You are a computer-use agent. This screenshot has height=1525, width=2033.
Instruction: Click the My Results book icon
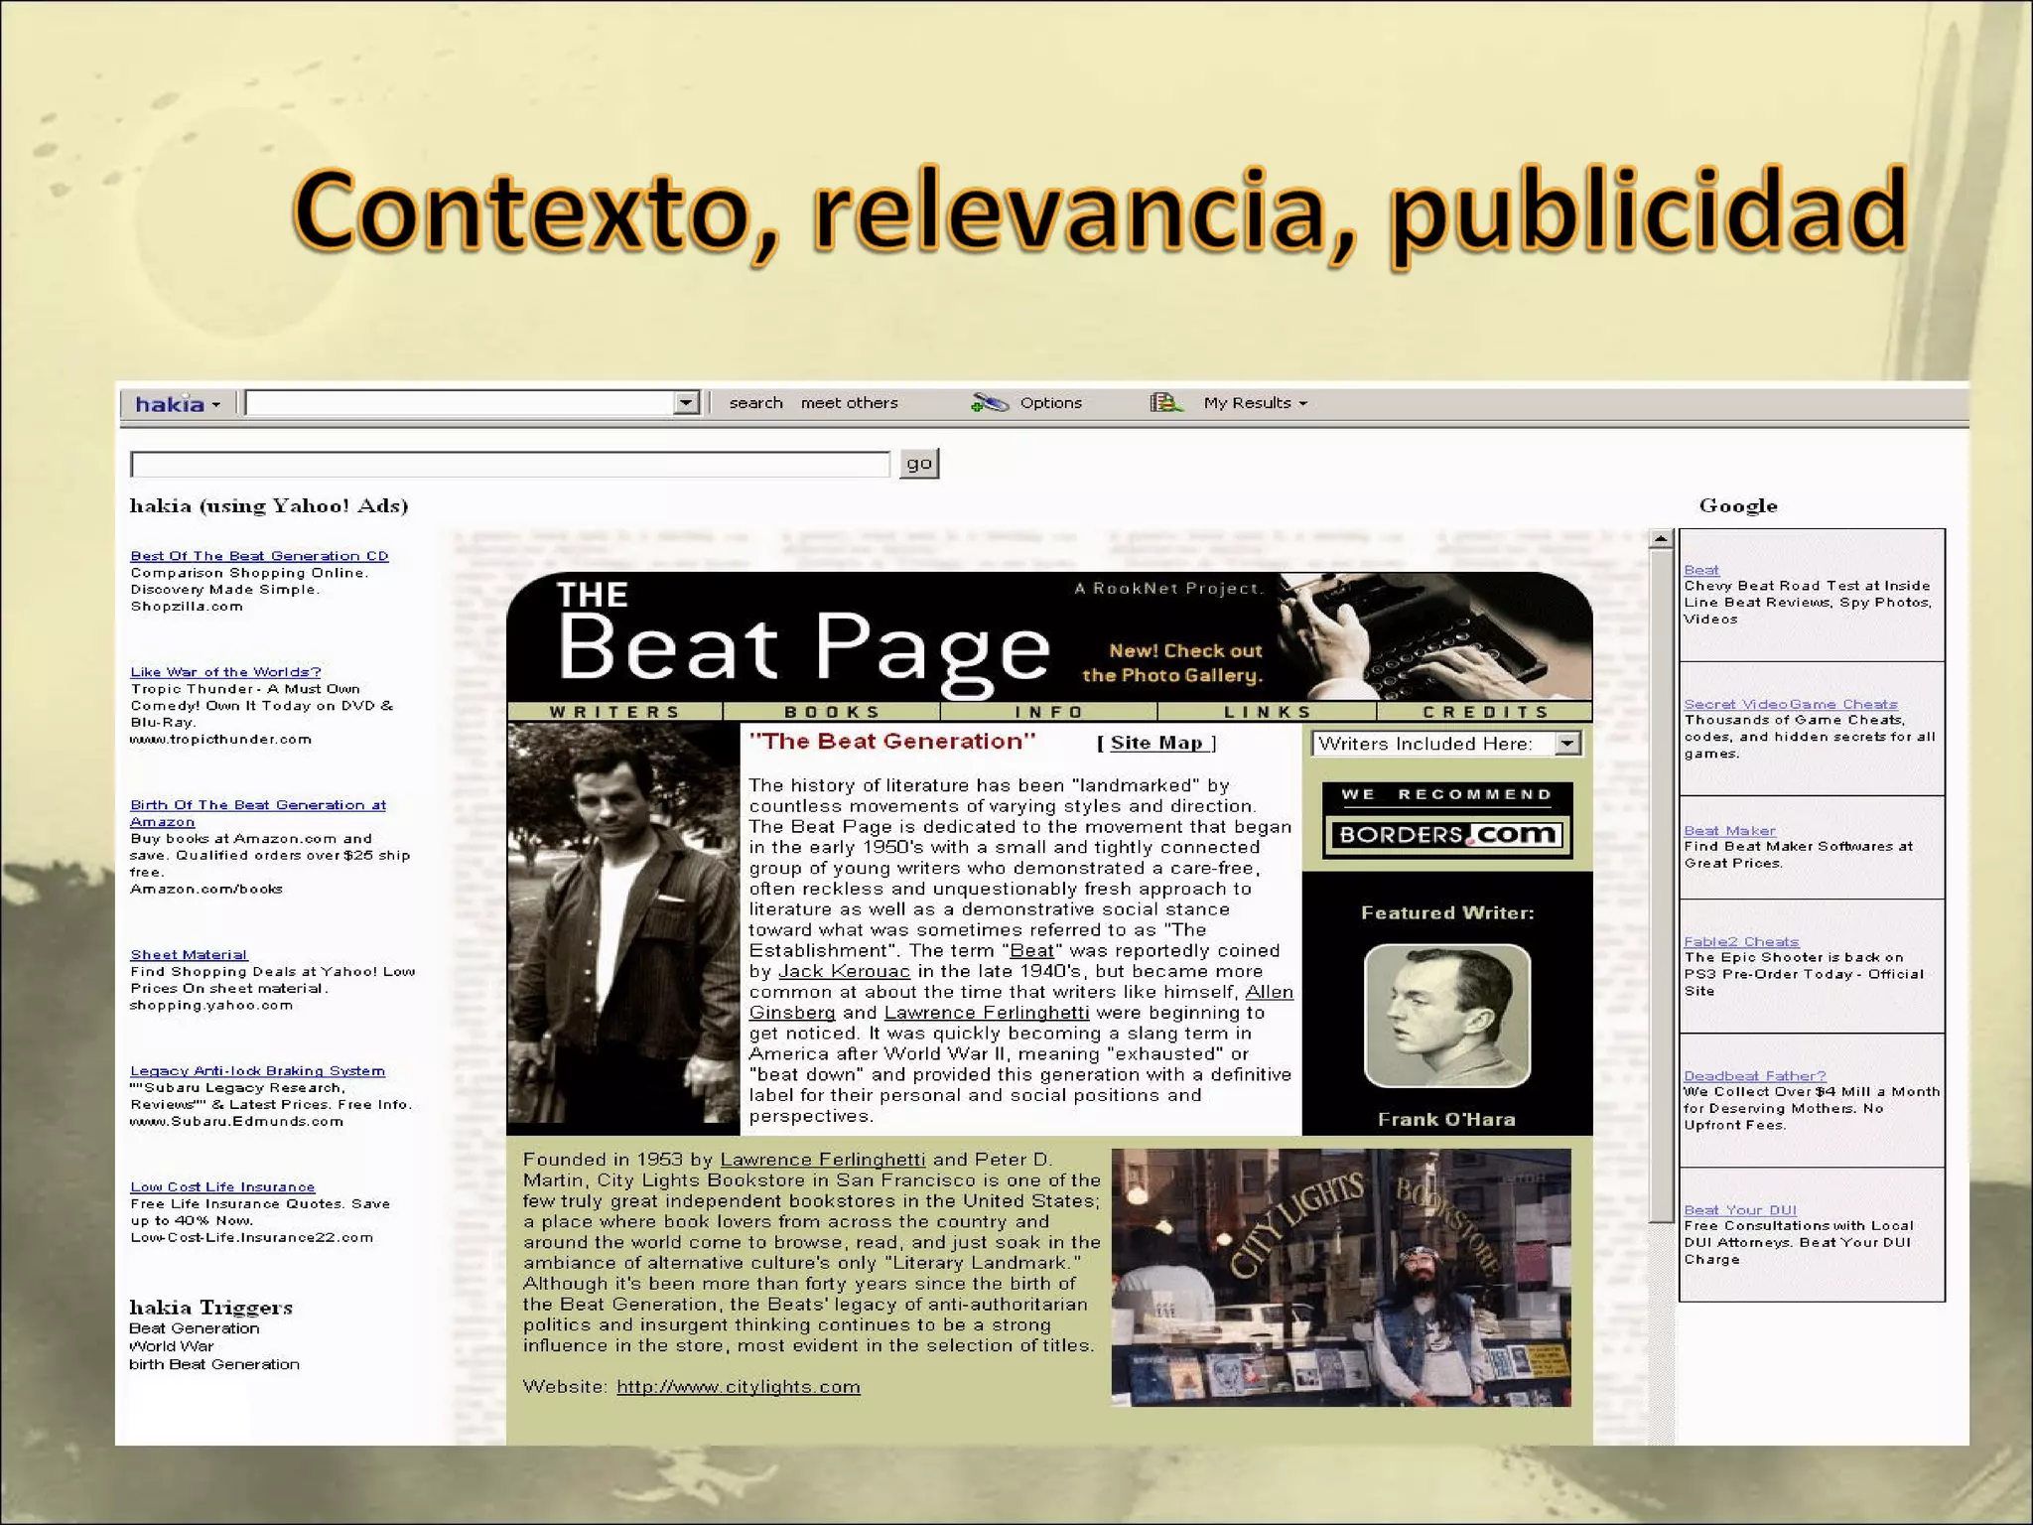1165,402
